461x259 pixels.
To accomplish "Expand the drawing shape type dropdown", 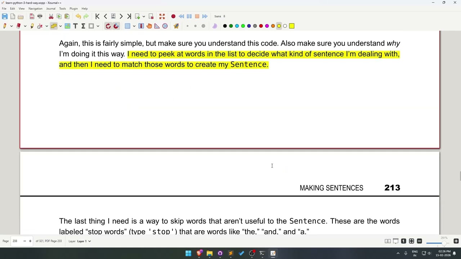I will [98, 26].
